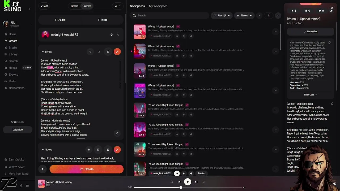This screenshot has height=191, width=340.
Task: Copy the lyrics in the details panel
Action: tap(332, 104)
